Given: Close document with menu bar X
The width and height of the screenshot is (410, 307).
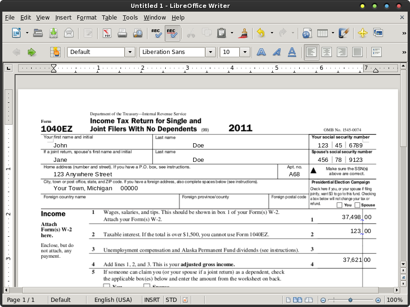Looking at the screenshot, I should pos(402,17).
